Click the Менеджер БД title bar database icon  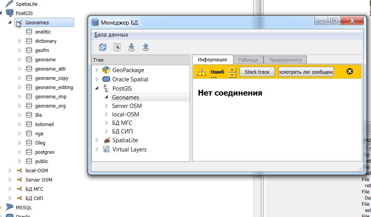click(95, 22)
